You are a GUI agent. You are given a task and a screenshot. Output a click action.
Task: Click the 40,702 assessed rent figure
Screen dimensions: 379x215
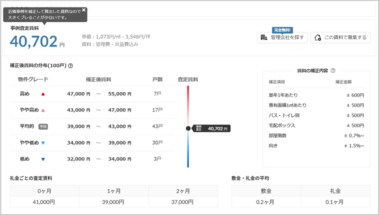(34, 41)
